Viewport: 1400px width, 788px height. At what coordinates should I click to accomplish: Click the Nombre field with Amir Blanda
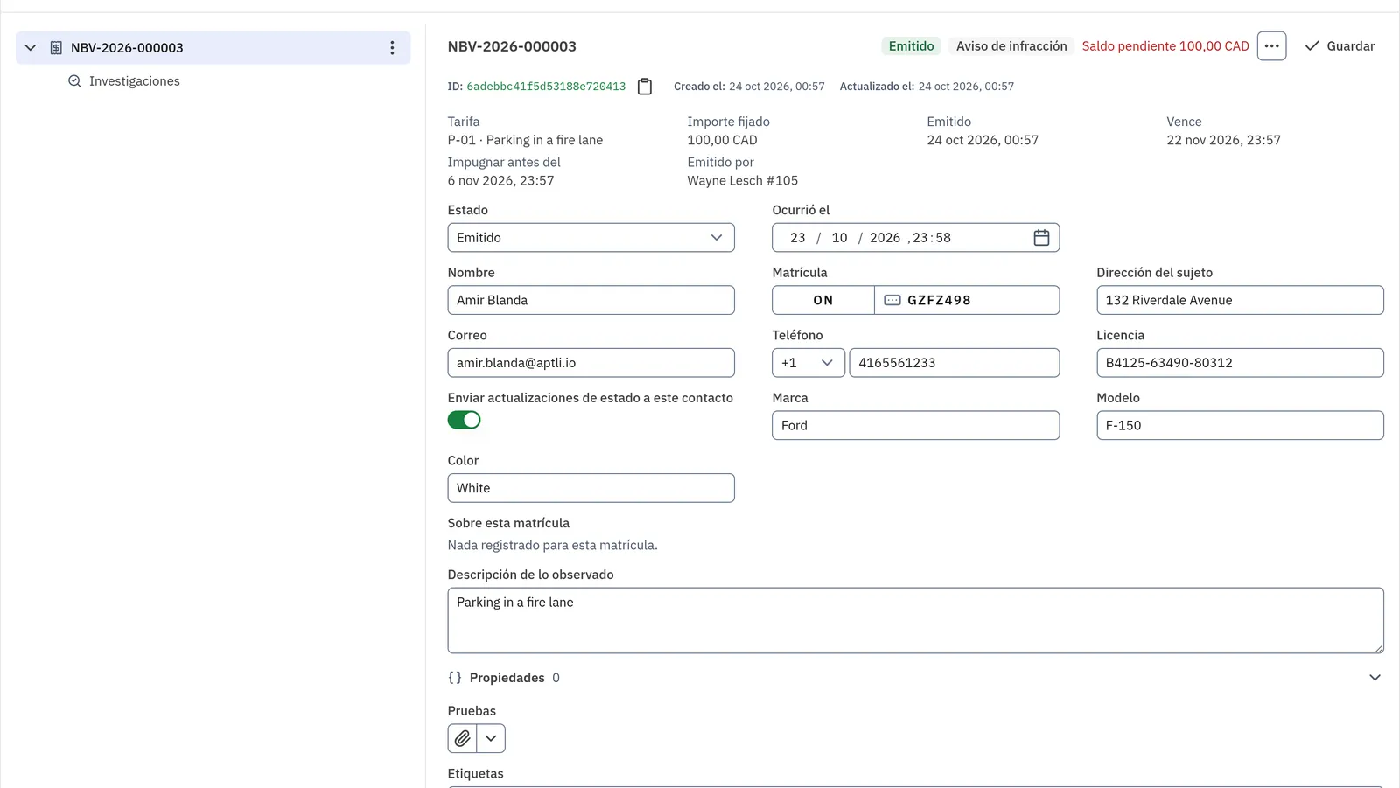click(x=591, y=300)
